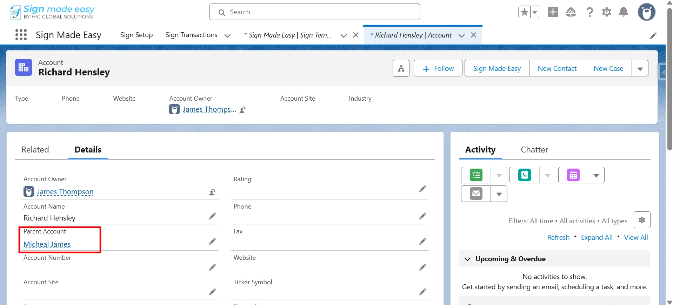The image size is (673, 305).
Task: Open the Log a Call dropdown arrow
Action: (x=547, y=175)
